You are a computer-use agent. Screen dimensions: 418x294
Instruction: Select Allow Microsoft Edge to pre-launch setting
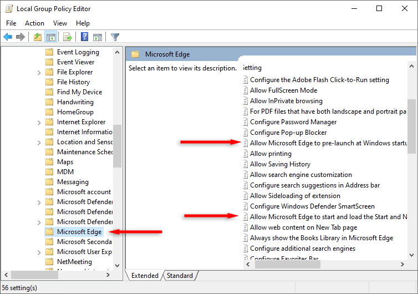[328, 143]
